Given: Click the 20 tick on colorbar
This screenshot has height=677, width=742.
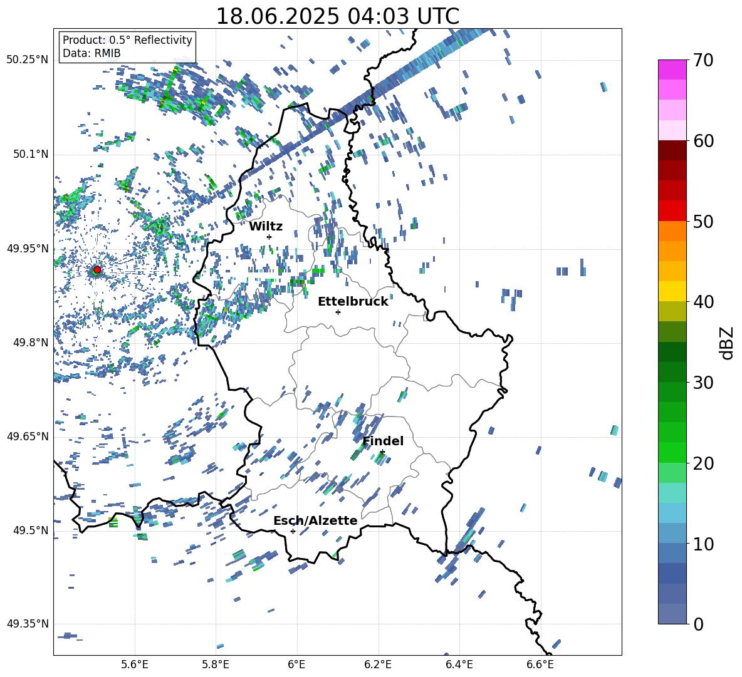Looking at the screenshot, I should pyautogui.click(x=703, y=463).
